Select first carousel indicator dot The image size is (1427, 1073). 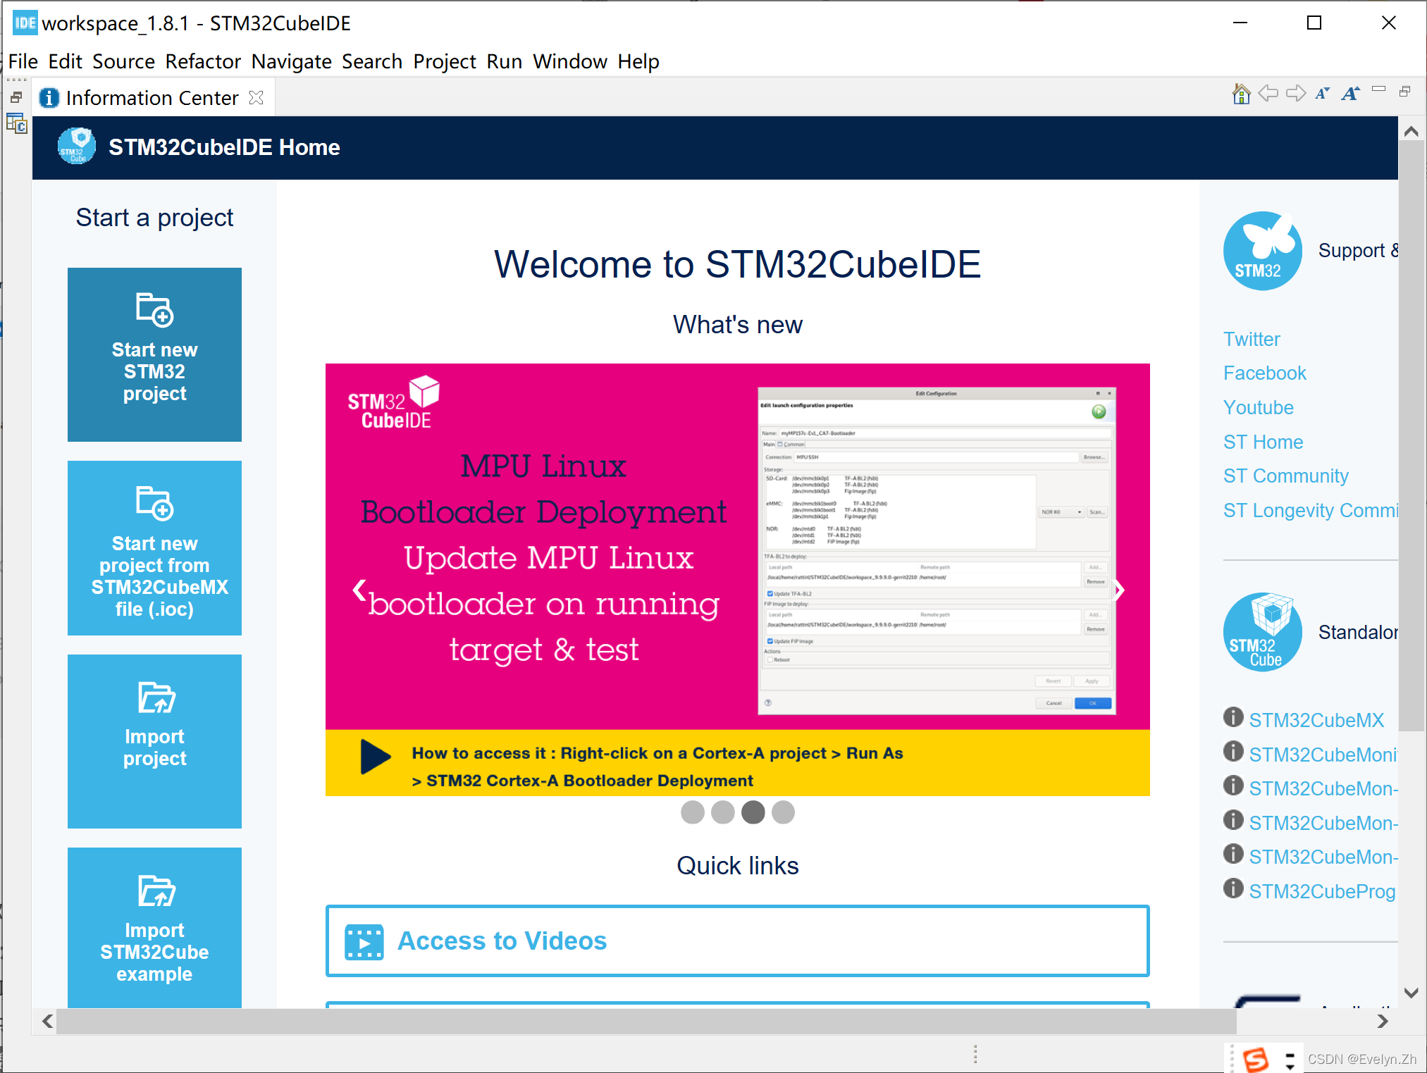pyautogui.click(x=693, y=812)
